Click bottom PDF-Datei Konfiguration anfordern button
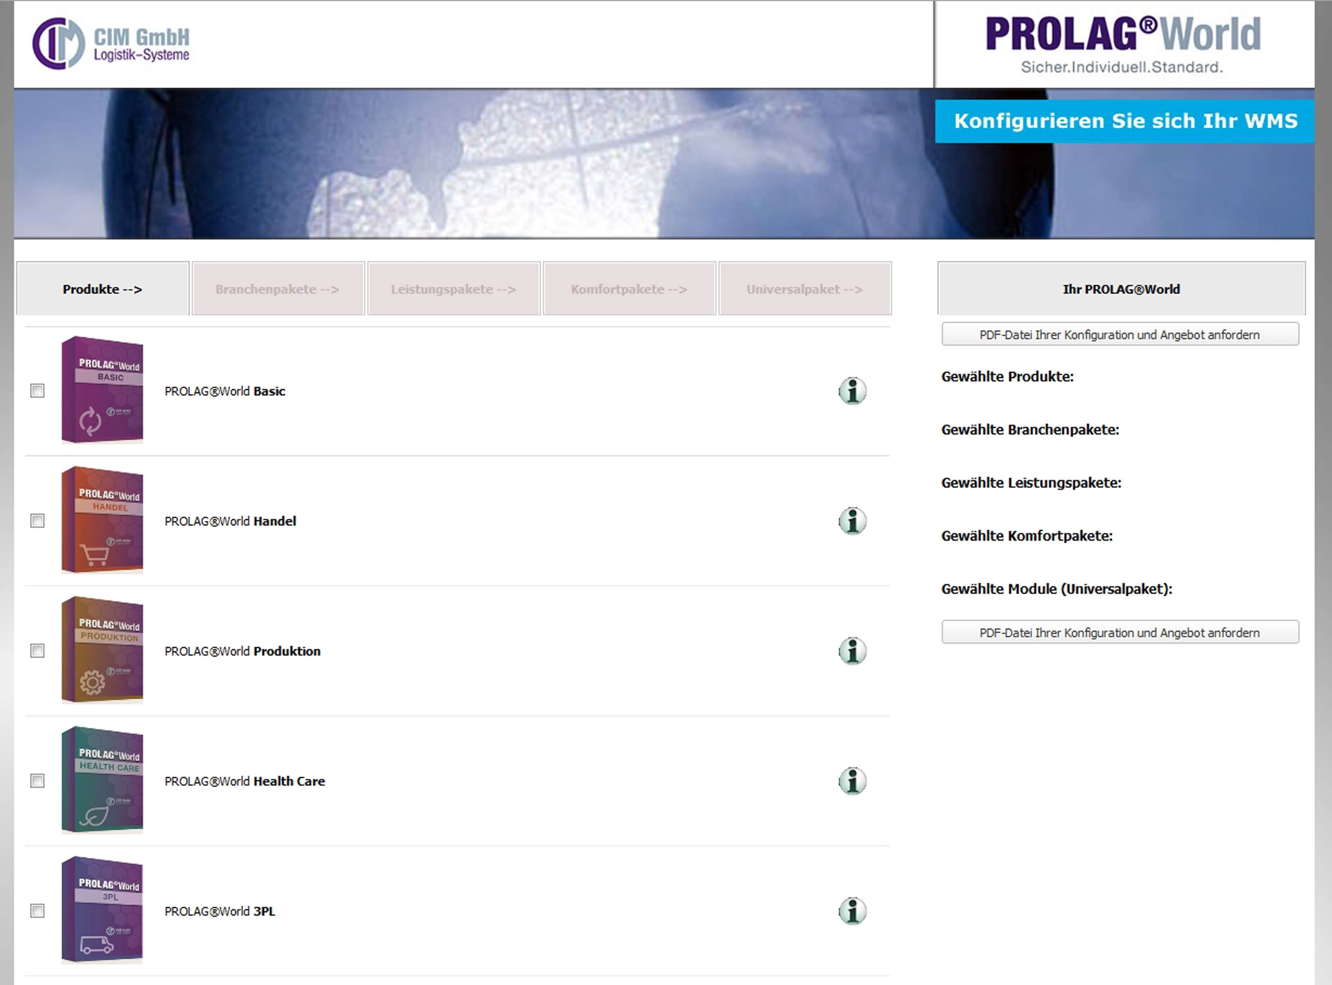 point(1120,633)
